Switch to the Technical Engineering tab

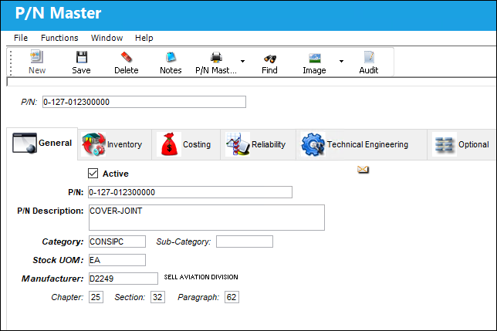(x=361, y=144)
